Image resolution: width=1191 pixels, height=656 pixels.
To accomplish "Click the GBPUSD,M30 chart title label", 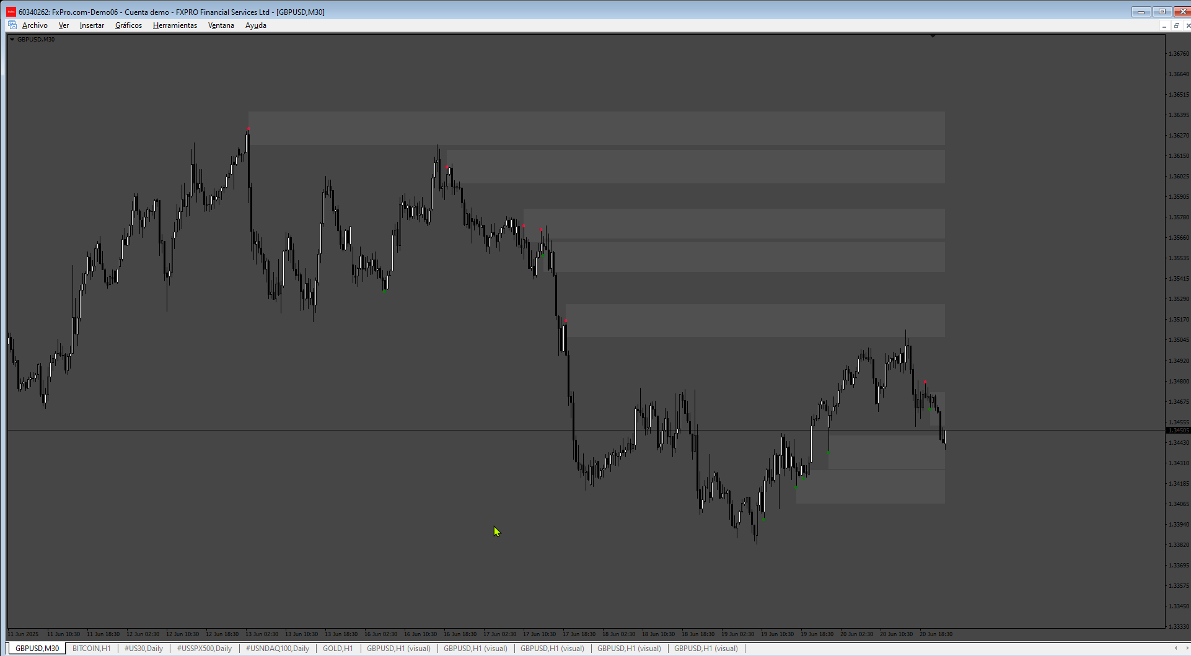I will tap(36, 39).
